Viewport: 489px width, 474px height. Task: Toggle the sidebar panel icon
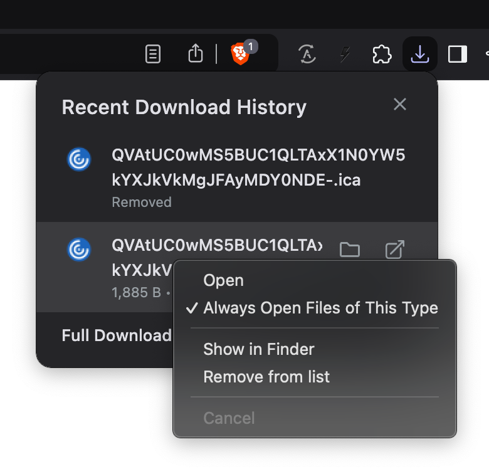click(458, 55)
